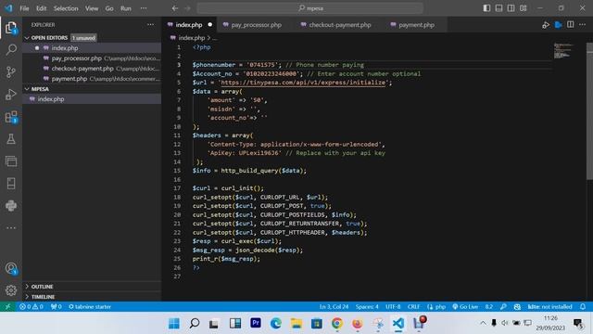Image resolution: width=593 pixels, height=334 pixels.
Task: Open editor more actions ellipsis
Action: coord(583,25)
